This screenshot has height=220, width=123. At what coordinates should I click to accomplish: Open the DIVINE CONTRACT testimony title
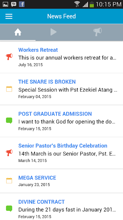click(x=42, y=202)
